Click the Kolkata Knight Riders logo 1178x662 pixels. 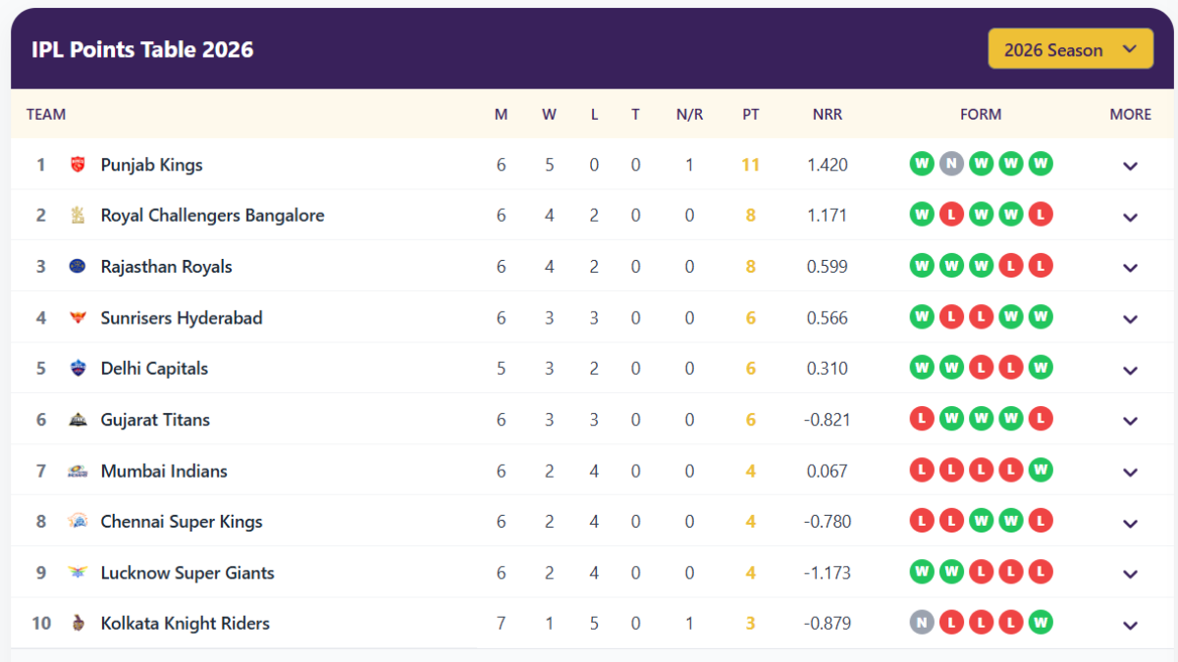(x=80, y=623)
